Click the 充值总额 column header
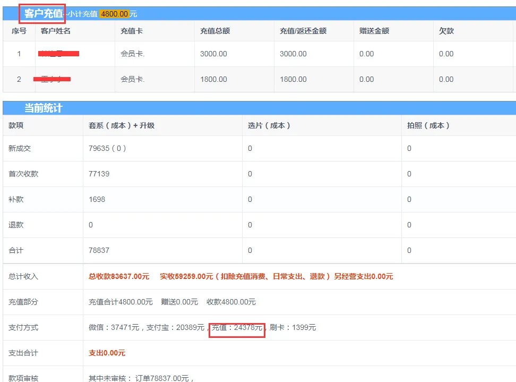This screenshot has width=516, height=382. pos(215,31)
